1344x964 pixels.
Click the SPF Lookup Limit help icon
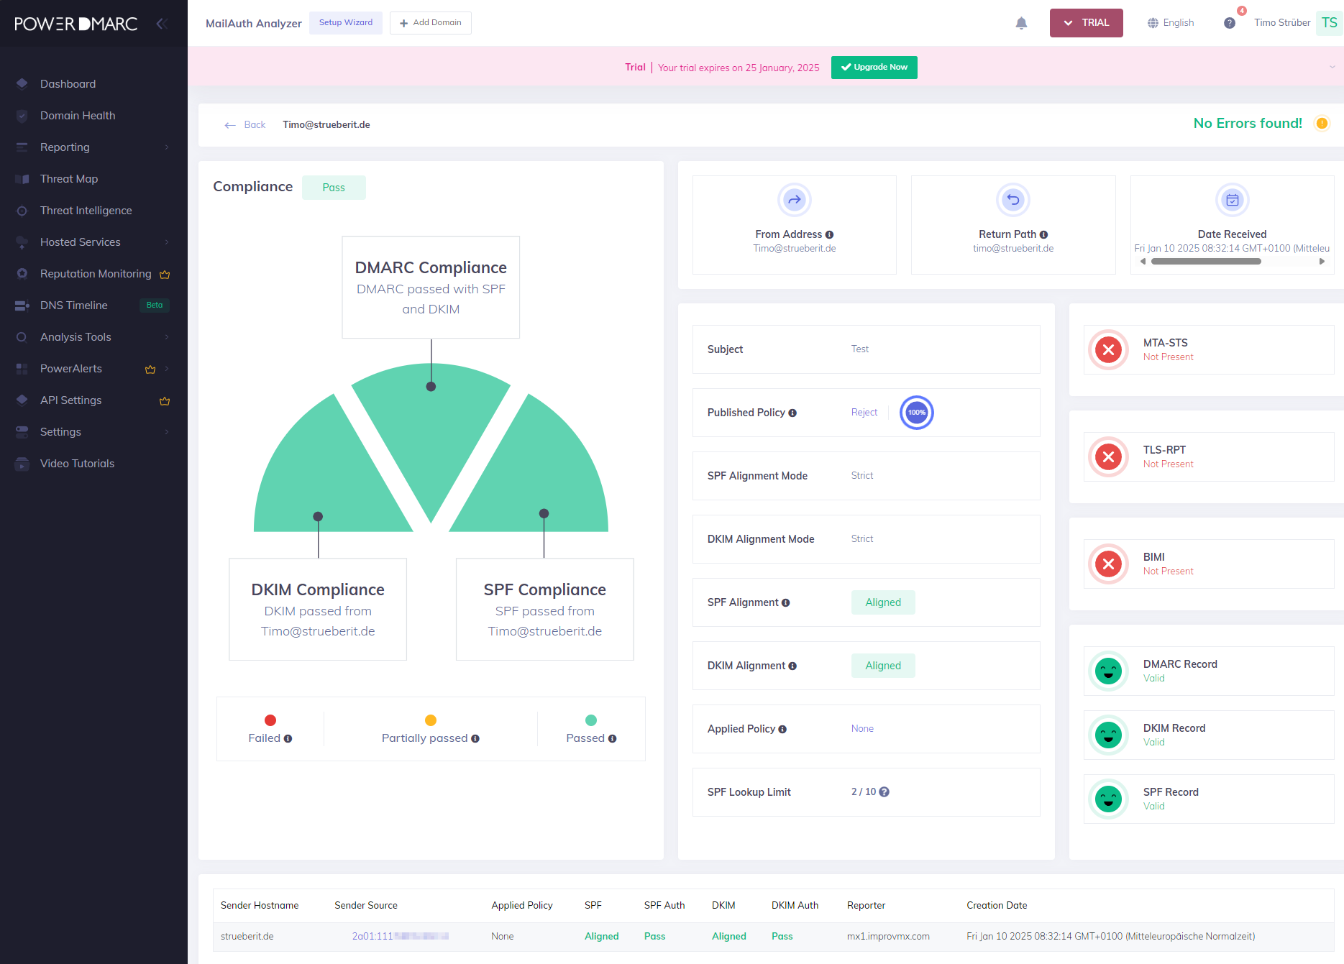point(884,792)
